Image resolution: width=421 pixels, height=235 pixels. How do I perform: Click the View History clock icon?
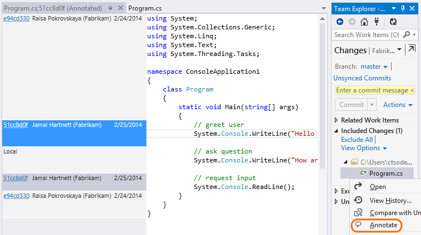pyautogui.click(x=358, y=200)
